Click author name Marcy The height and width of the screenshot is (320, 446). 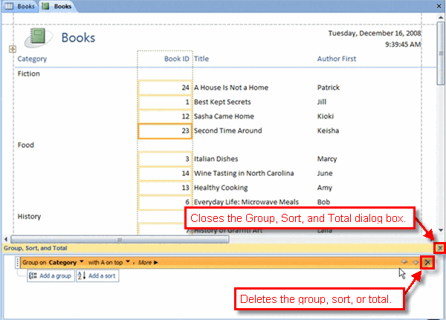coord(327,159)
